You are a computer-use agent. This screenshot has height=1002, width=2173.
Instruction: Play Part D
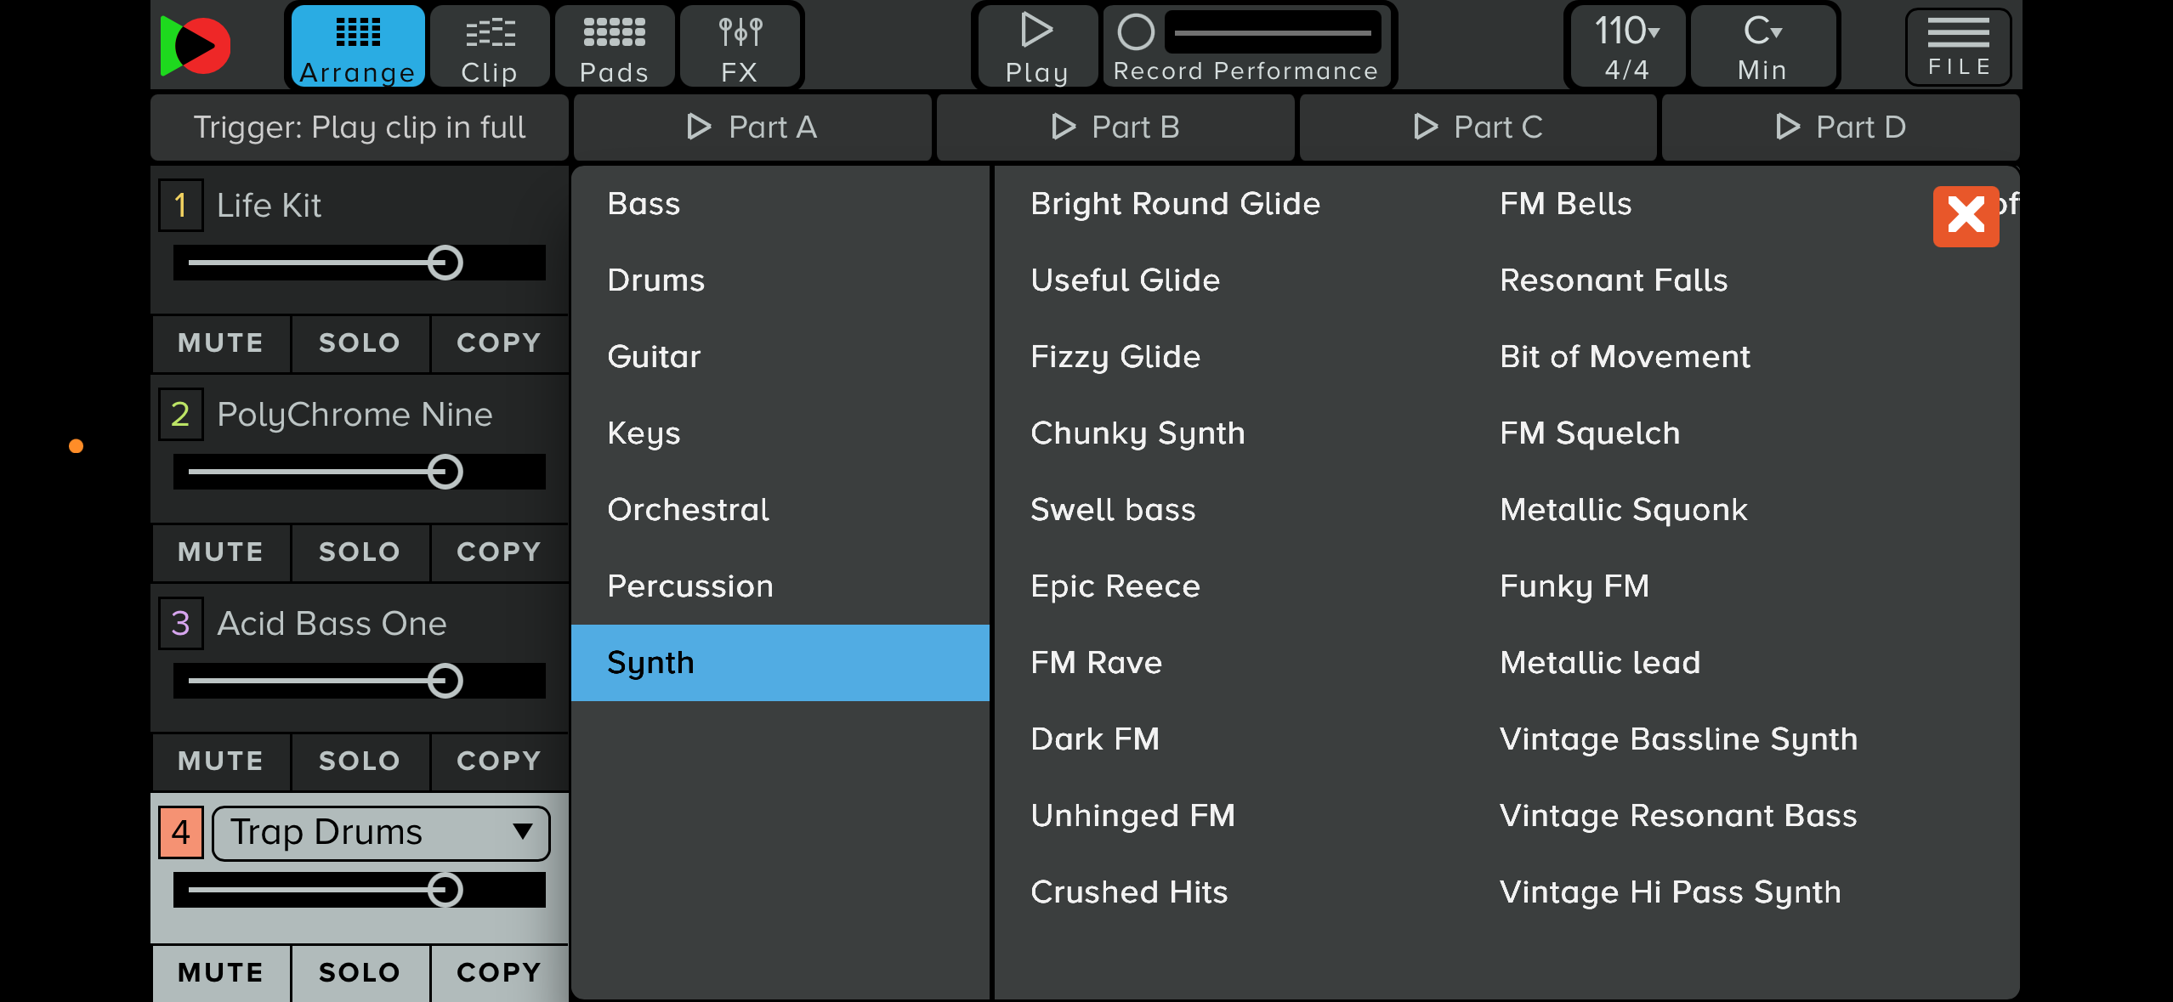coord(1841,127)
